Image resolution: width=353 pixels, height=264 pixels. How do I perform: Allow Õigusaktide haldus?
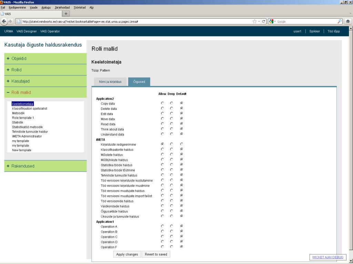coord(162,211)
